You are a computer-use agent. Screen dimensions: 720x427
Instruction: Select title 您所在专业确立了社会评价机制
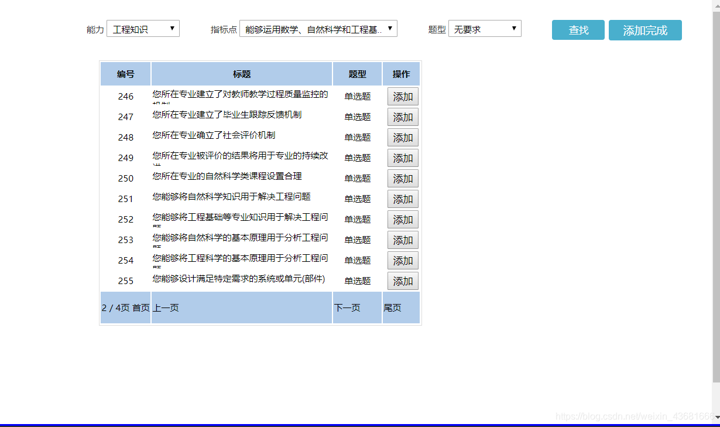[214, 135]
